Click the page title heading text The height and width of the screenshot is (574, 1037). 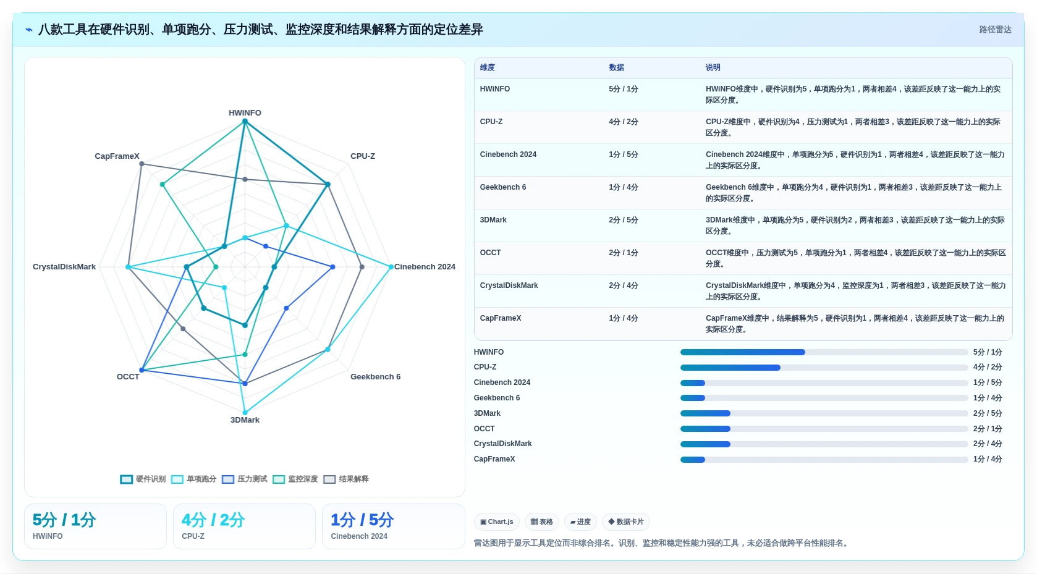(x=260, y=30)
